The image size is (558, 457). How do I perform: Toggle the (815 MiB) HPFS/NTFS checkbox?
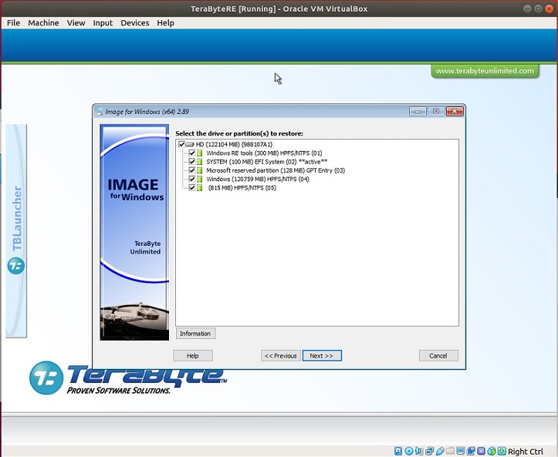click(192, 187)
